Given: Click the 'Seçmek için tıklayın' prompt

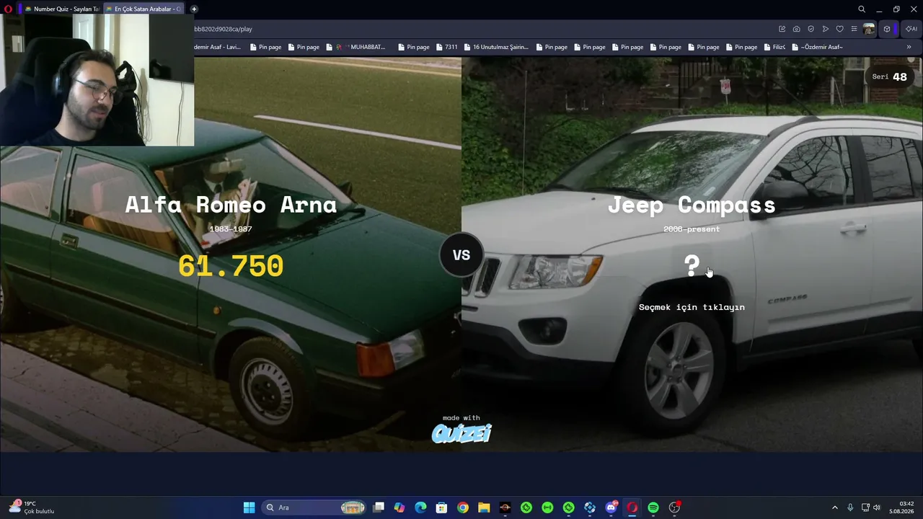Looking at the screenshot, I should (692, 307).
